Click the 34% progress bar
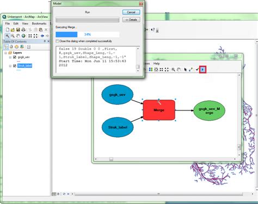Viewport: 258px width, 204px height. pos(88,34)
